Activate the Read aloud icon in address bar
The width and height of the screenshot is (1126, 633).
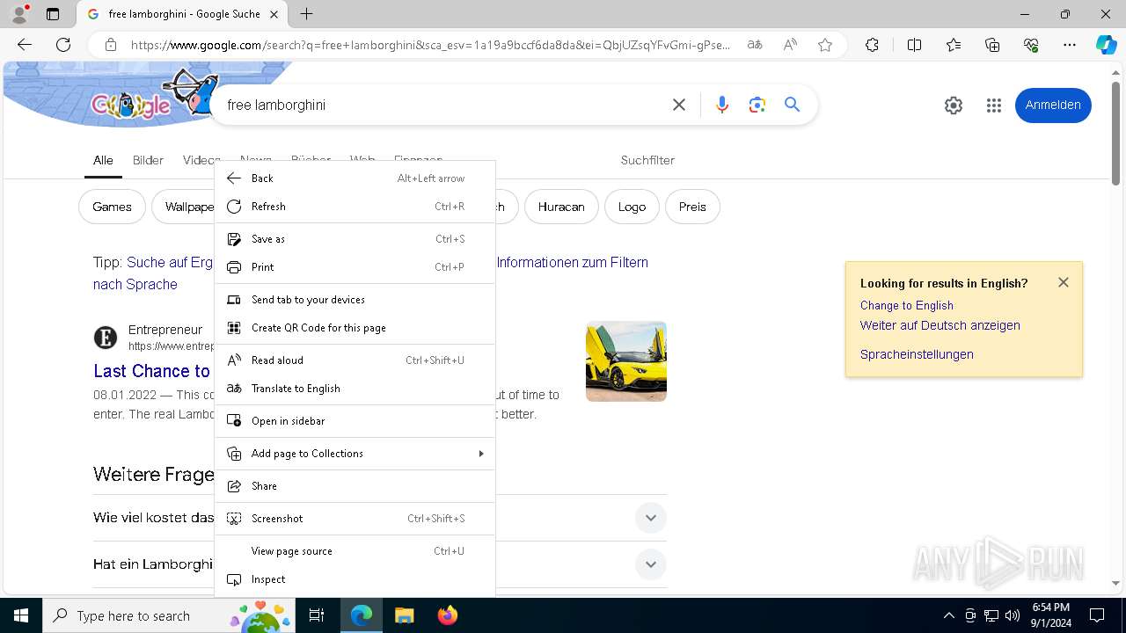[790, 45]
